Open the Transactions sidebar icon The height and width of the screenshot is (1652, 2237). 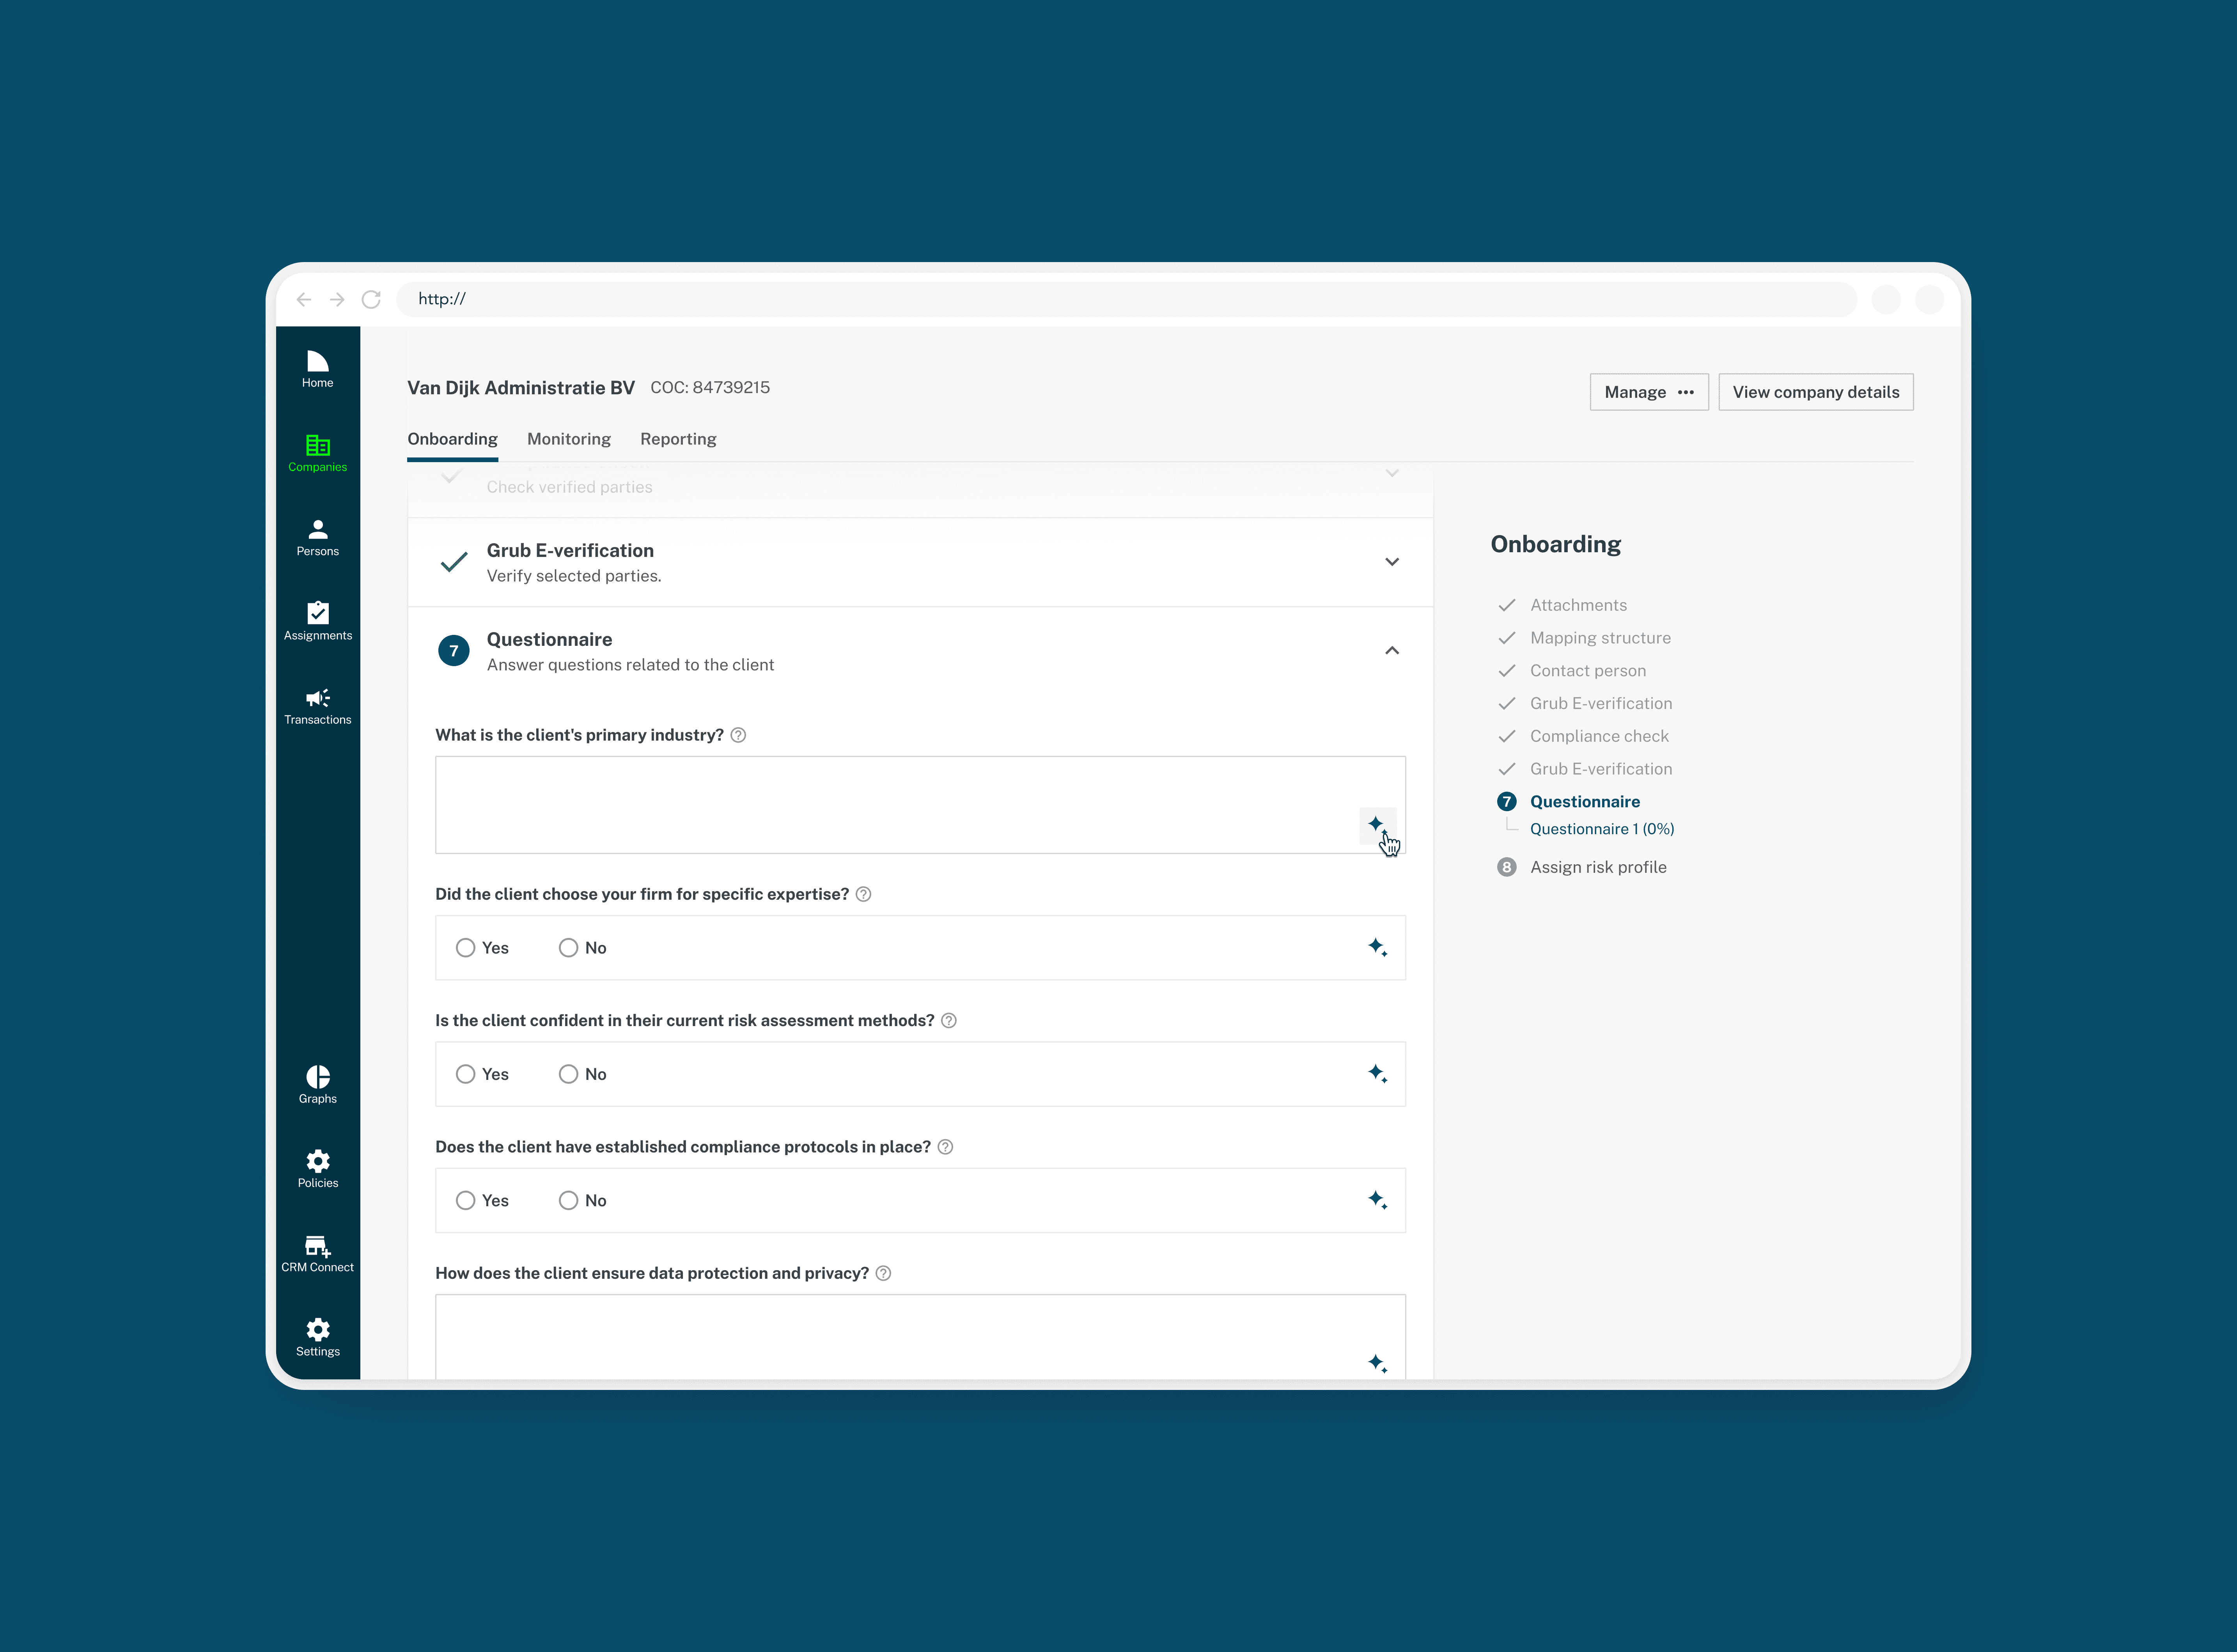click(317, 705)
